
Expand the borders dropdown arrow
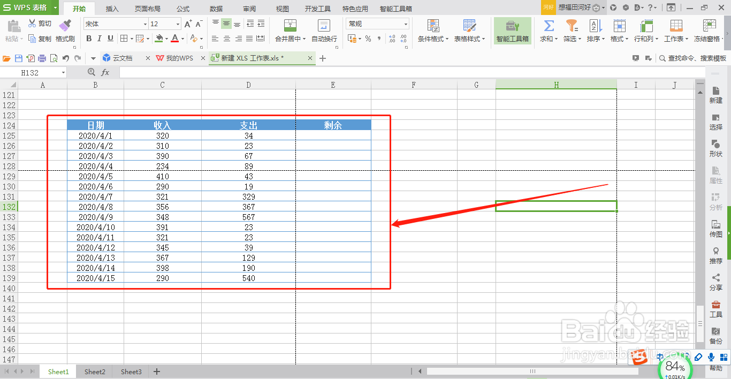point(131,39)
